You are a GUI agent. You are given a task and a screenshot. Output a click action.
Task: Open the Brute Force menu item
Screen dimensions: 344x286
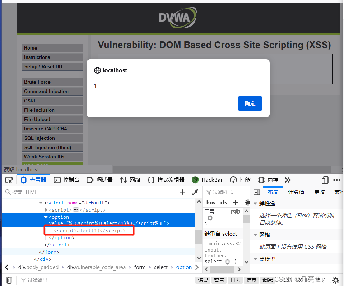pyautogui.click(x=52, y=82)
